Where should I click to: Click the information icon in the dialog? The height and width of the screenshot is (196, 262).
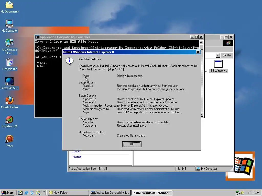pyautogui.click(x=69, y=61)
